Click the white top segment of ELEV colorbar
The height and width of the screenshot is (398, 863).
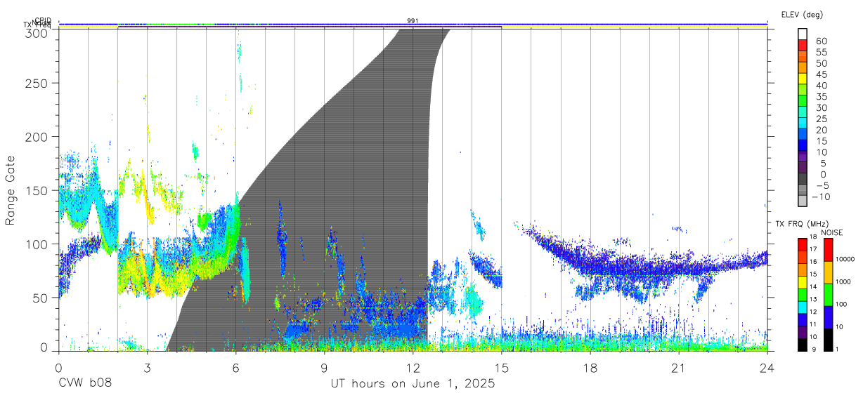803,34
